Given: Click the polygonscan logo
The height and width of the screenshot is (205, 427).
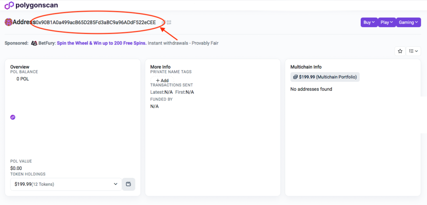Looking at the screenshot, I should tap(31, 5).
